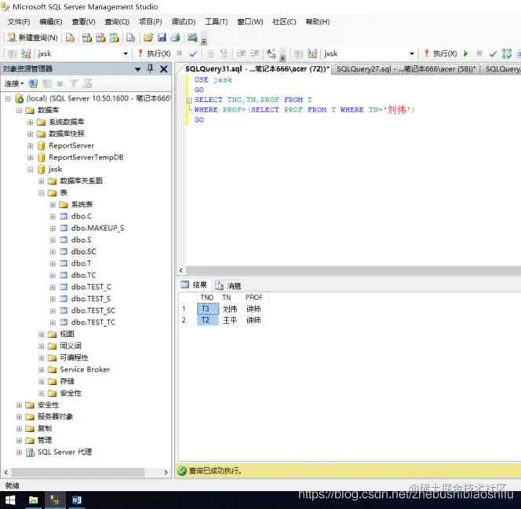
Task: Select the ReportServerTempDB database
Action: 86,157
